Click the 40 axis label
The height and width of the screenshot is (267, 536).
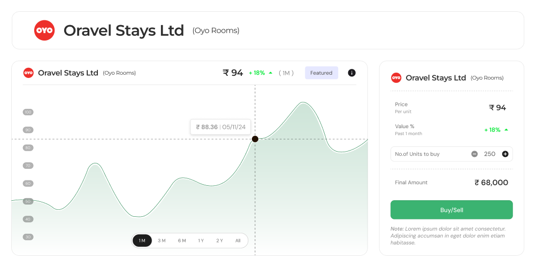[x=28, y=219]
